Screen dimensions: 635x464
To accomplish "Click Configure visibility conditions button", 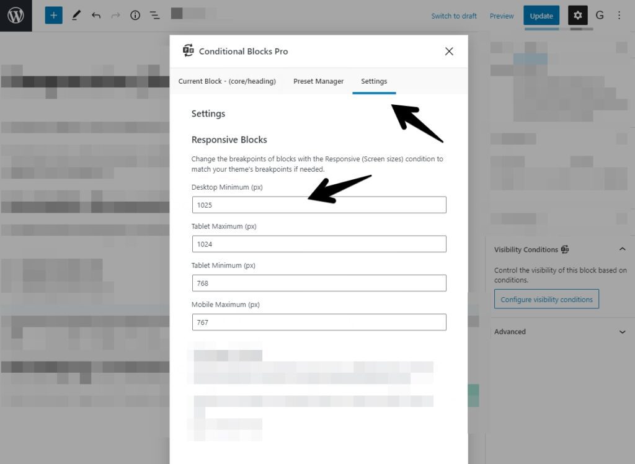I will (x=546, y=299).
